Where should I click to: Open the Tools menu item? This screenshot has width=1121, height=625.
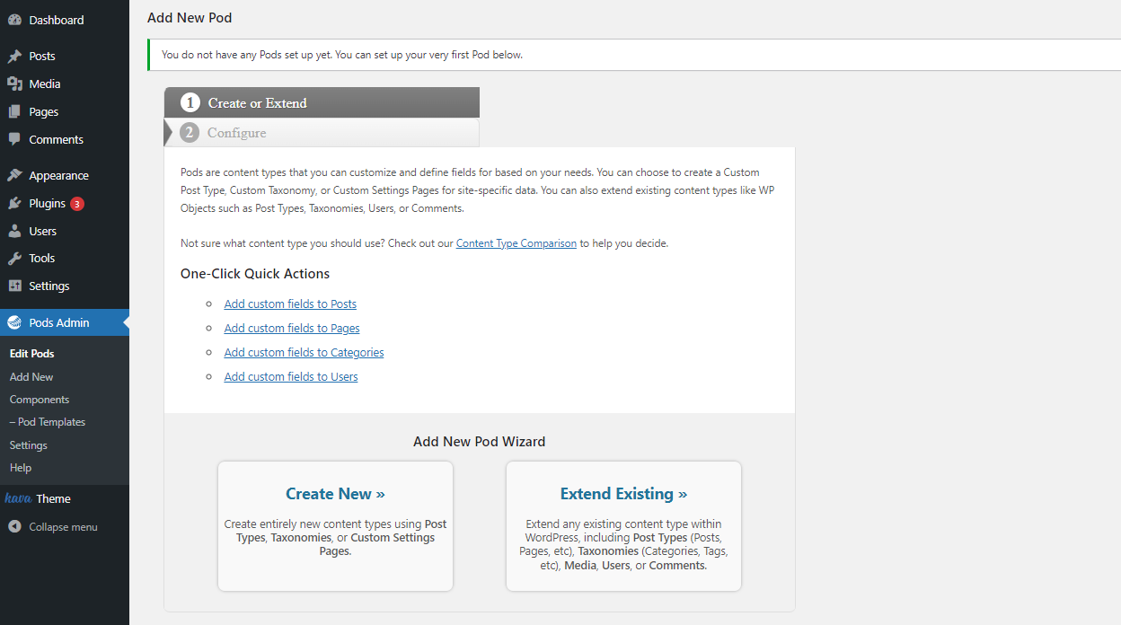pyautogui.click(x=65, y=258)
